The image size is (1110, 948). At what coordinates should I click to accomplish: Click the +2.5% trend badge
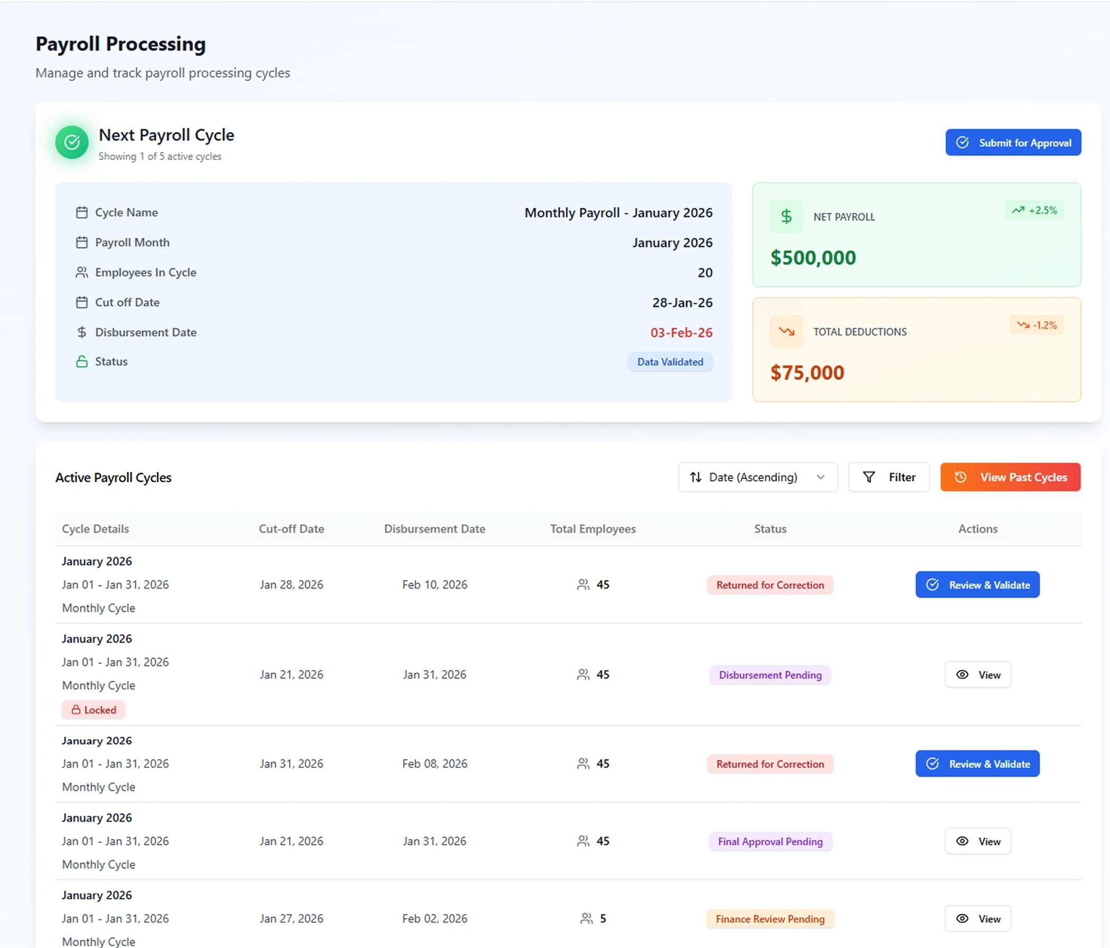pyautogui.click(x=1034, y=210)
